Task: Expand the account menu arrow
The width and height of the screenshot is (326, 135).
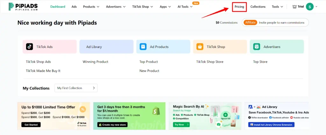Action: (316, 7)
